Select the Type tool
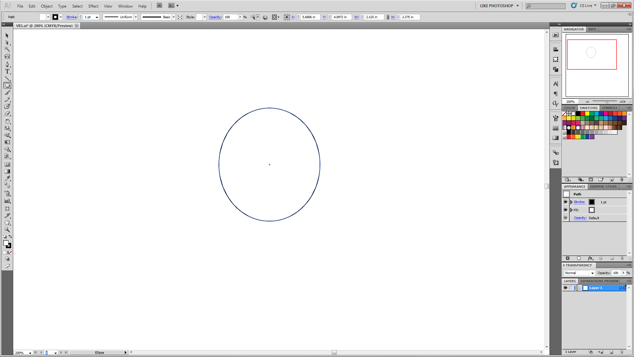This screenshot has height=357, width=634. coord(7,71)
